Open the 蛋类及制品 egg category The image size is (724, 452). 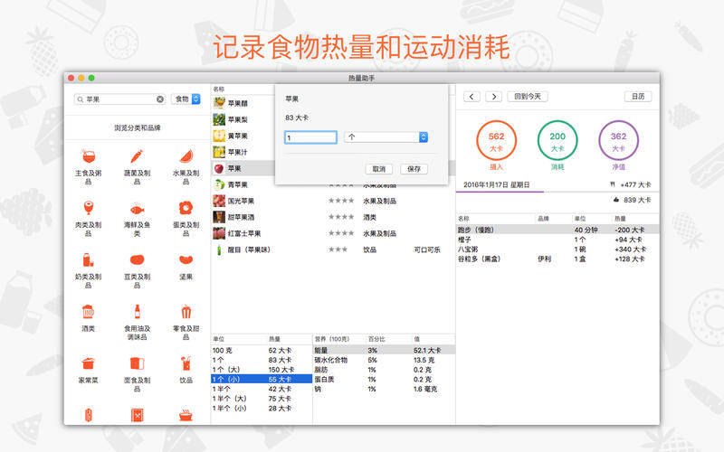[186, 218]
